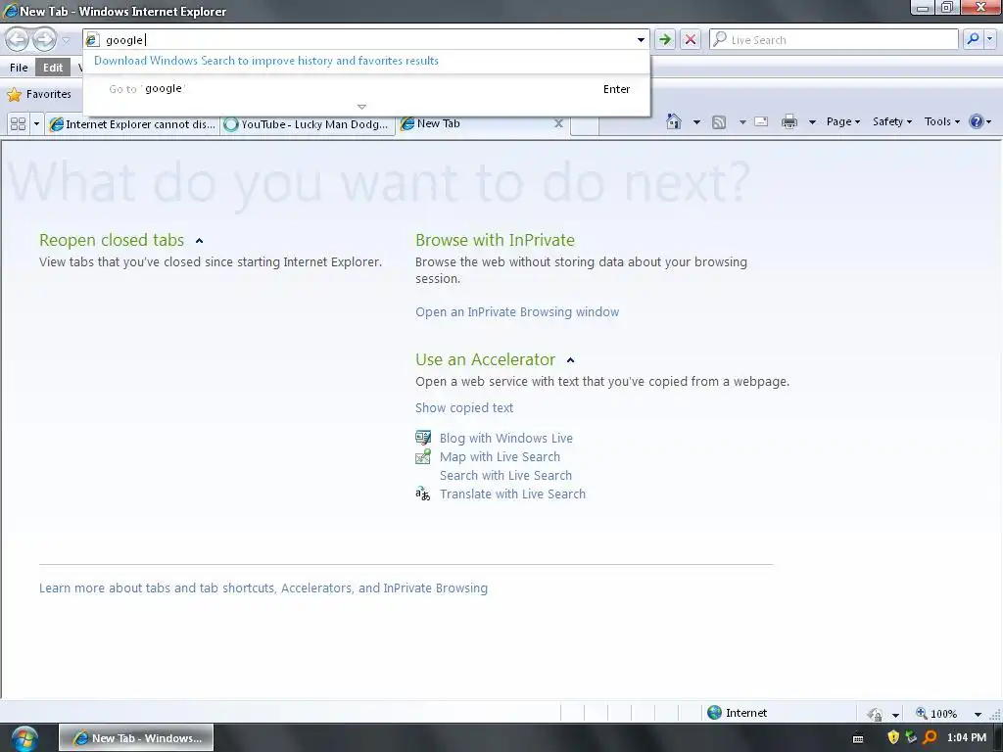The image size is (1003, 752).
Task: Open the recent pages dropdown beside Forward
Action: click(66, 40)
